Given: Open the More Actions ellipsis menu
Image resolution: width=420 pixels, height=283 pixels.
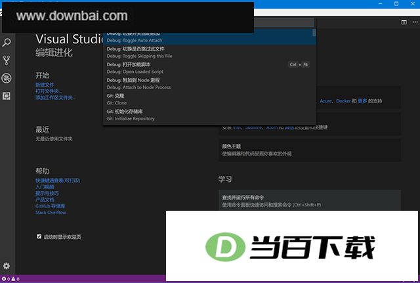Looking at the screenshot, I should click(415, 22).
